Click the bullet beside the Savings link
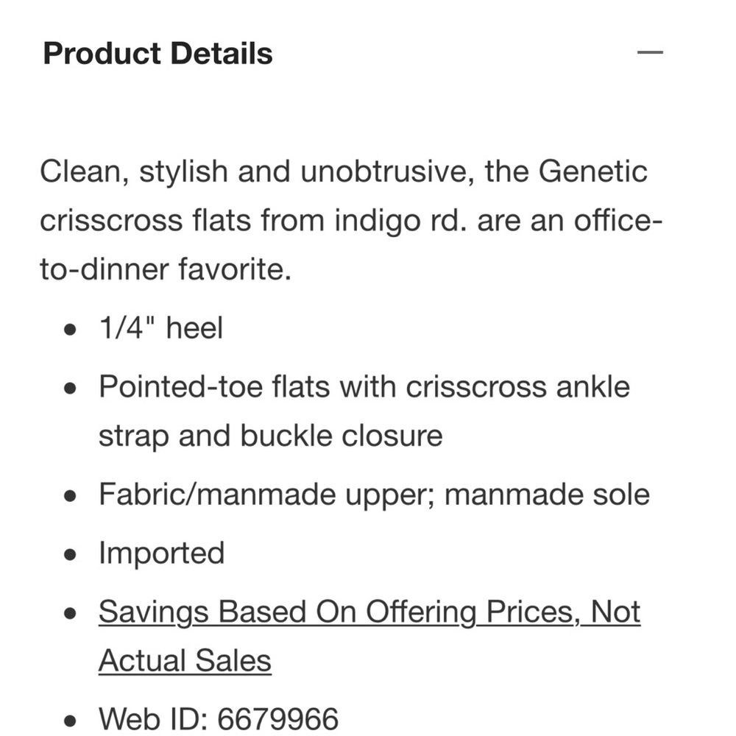The image size is (736, 736). (71, 612)
